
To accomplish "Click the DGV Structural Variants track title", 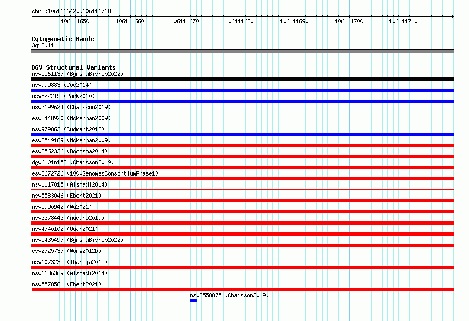I will pyautogui.click(x=74, y=67).
